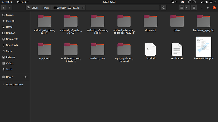Minimize the Files window

coord(202,8)
